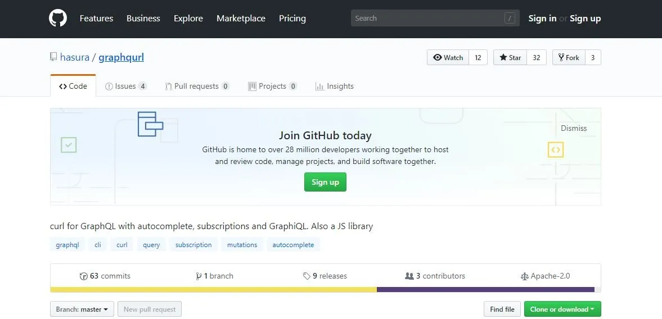Viewport: 662px width, 319px height.
Task: Open the mutations topic tag
Action: (x=242, y=244)
